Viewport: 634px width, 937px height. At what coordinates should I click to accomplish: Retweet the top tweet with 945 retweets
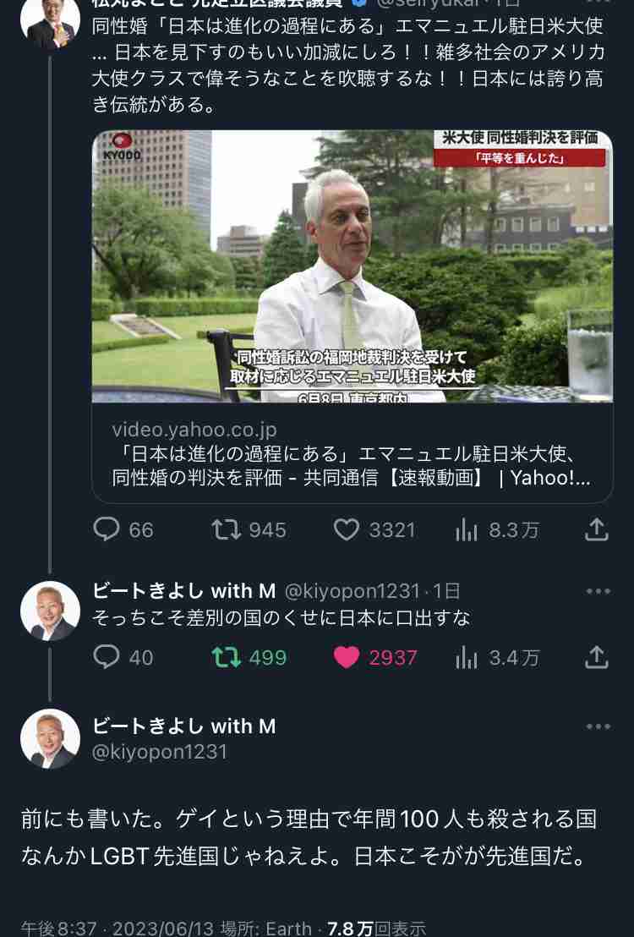tap(249, 530)
